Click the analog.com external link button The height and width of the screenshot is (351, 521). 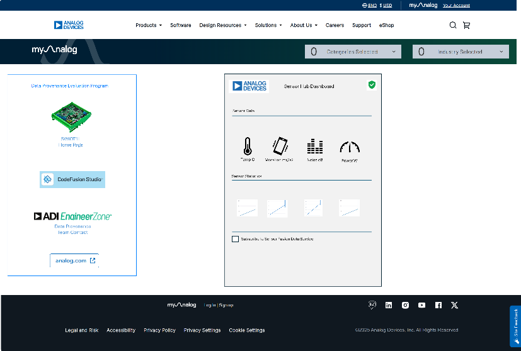click(75, 260)
